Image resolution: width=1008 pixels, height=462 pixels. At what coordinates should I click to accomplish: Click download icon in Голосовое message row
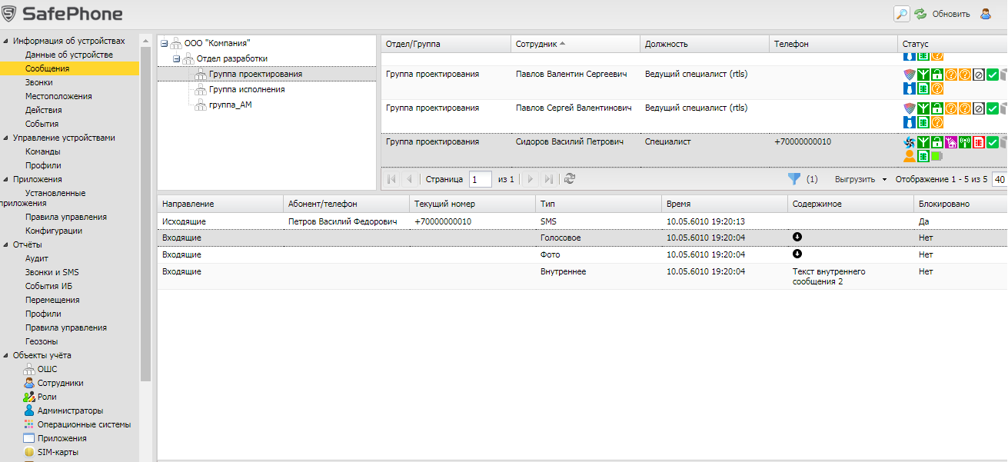pyautogui.click(x=797, y=238)
